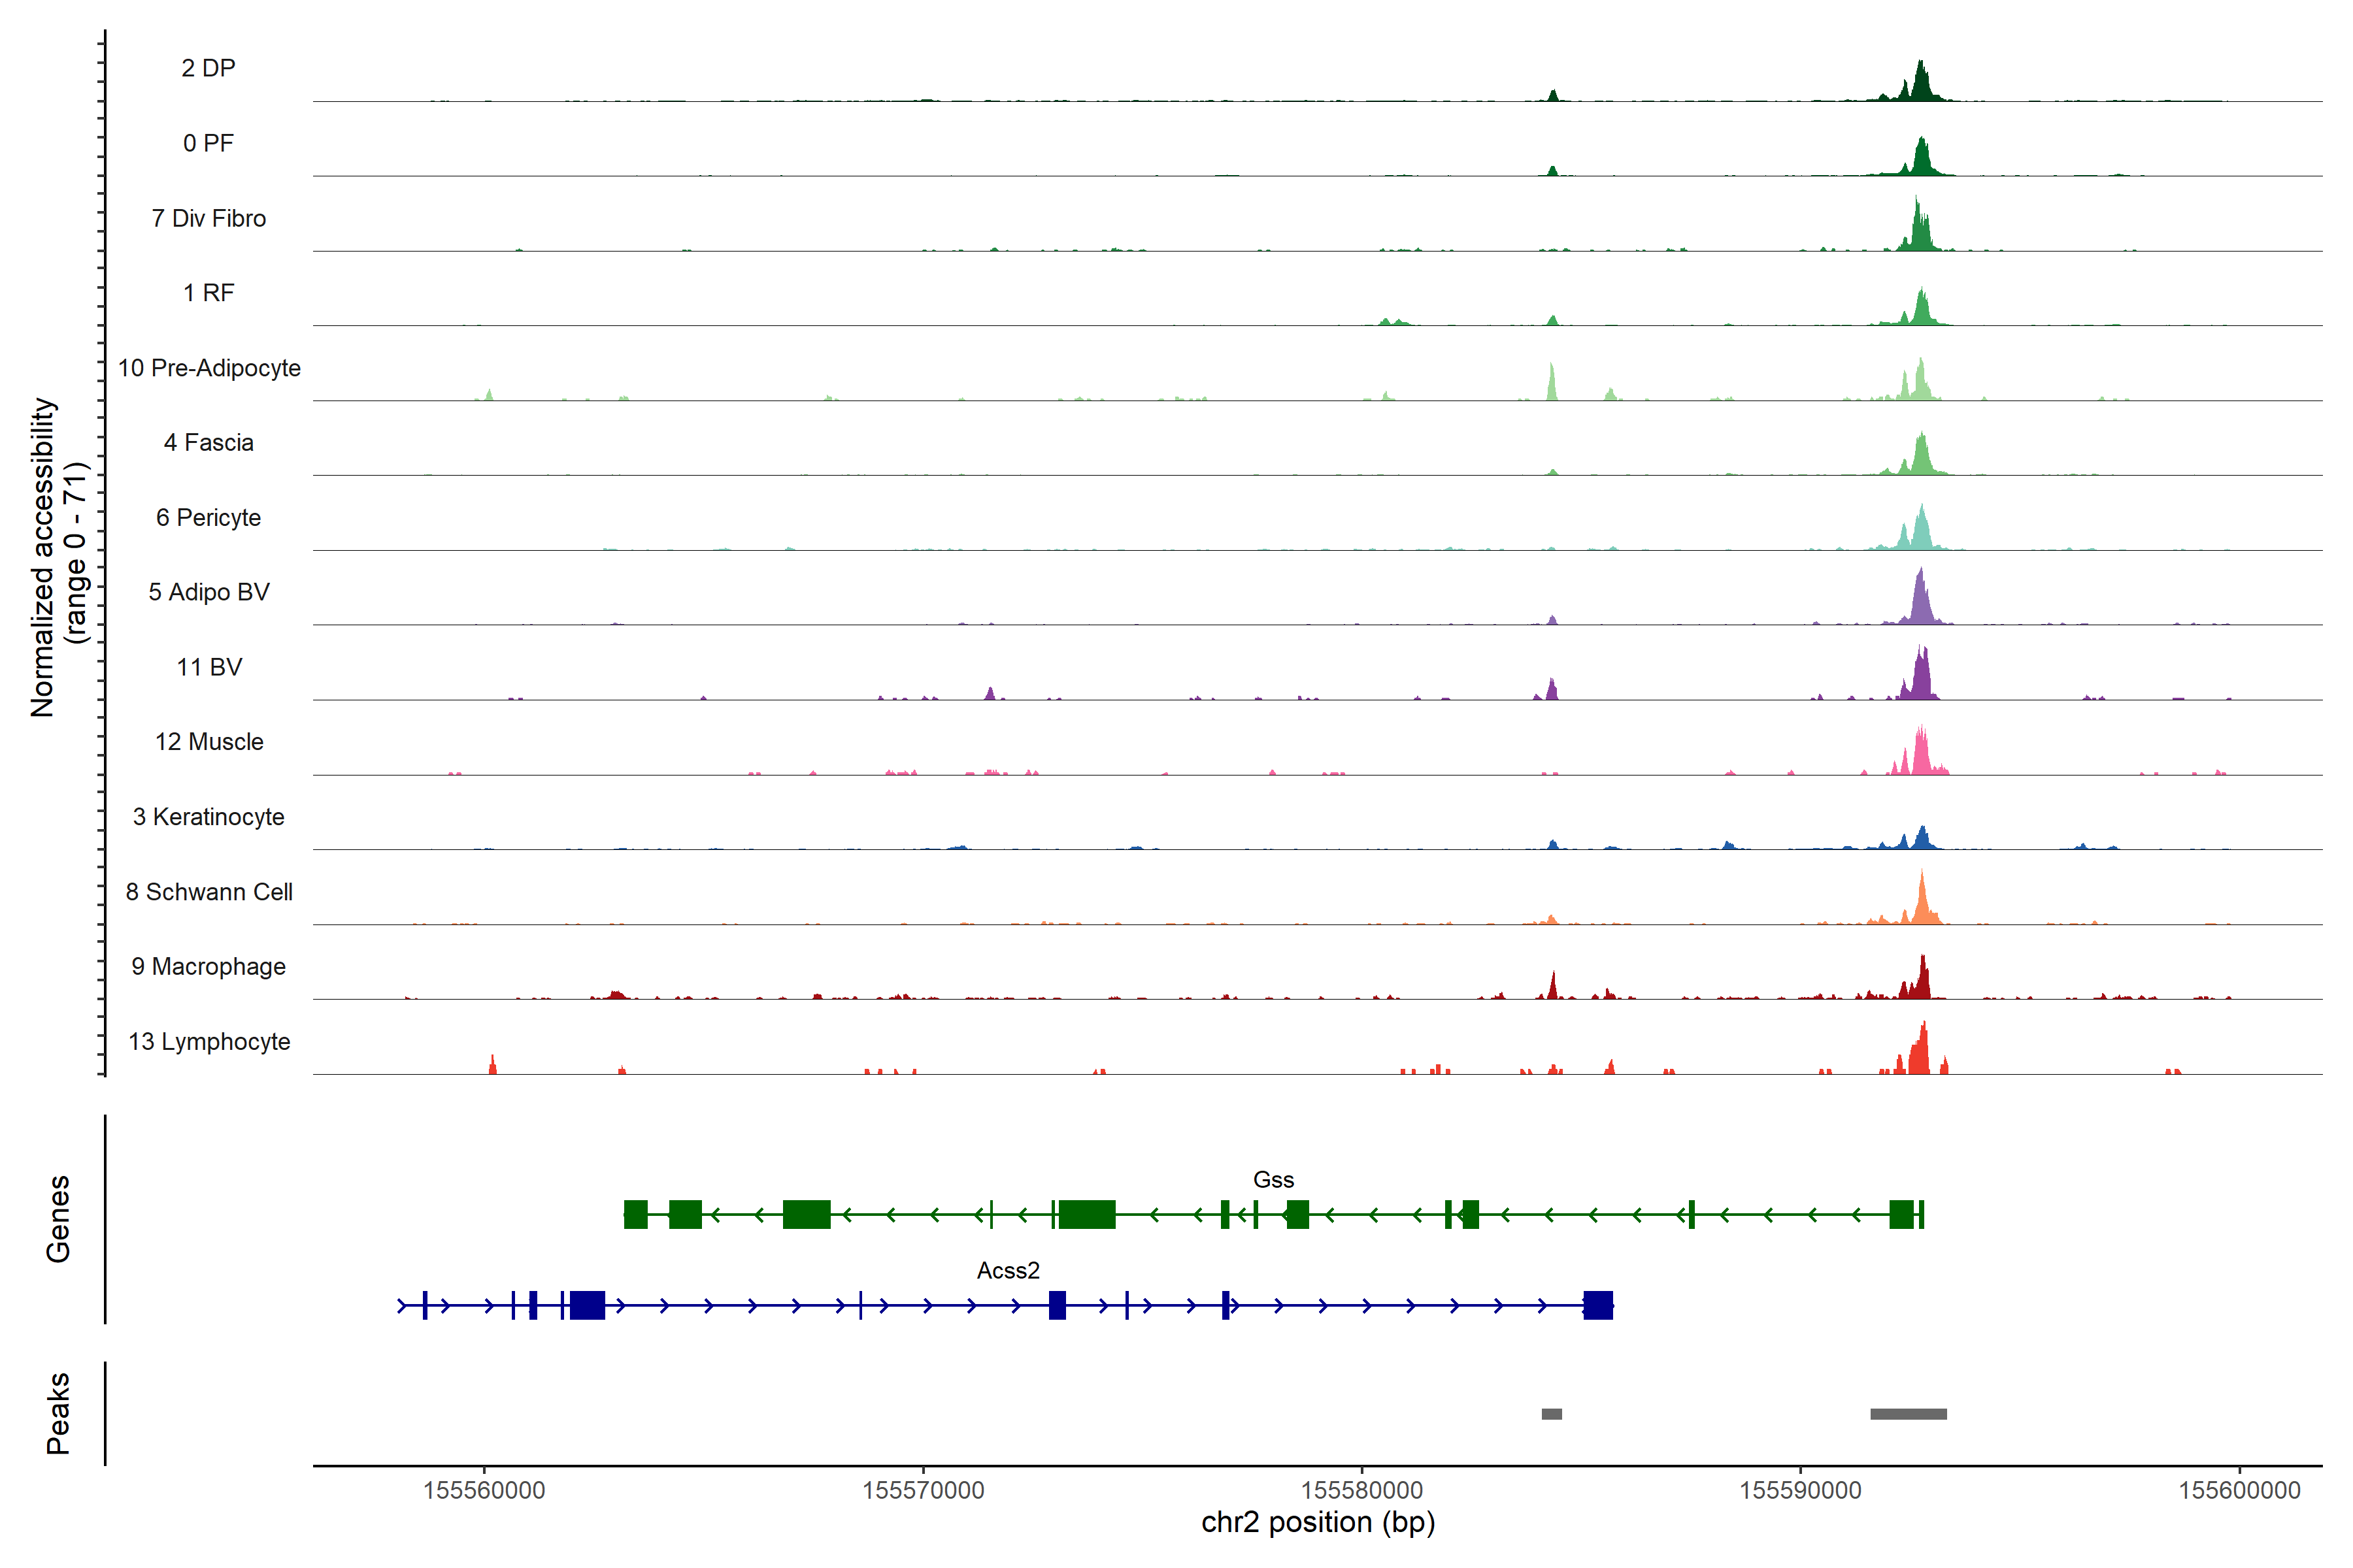
Task: Click the chr2 position (bp) axis title
Action: [x=1318, y=1522]
